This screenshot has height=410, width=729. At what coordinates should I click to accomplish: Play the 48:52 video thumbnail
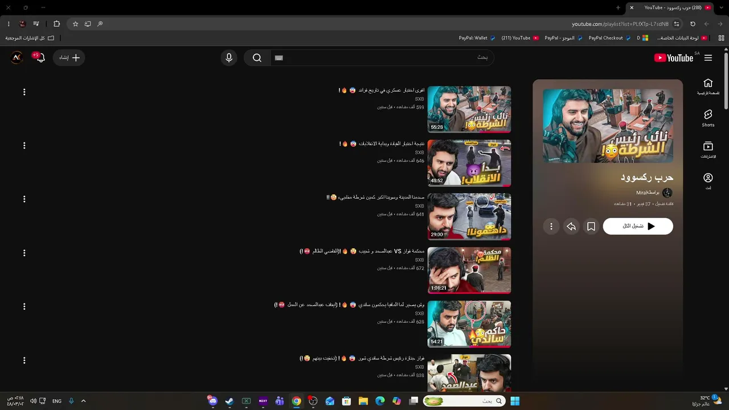(469, 163)
